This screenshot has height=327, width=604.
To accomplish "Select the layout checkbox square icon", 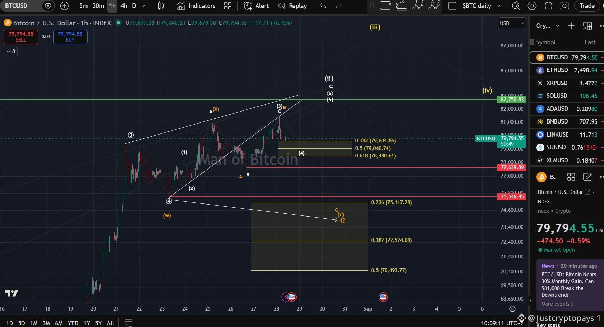I will click(x=452, y=6).
